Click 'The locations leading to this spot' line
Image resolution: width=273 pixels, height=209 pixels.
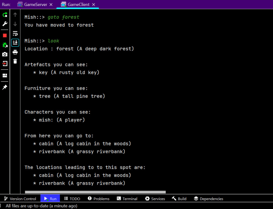point(85,167)
